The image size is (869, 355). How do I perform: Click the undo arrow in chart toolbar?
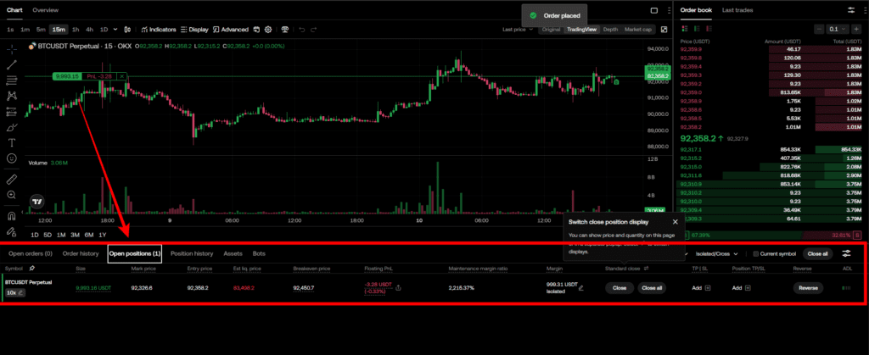coord(301,29)
